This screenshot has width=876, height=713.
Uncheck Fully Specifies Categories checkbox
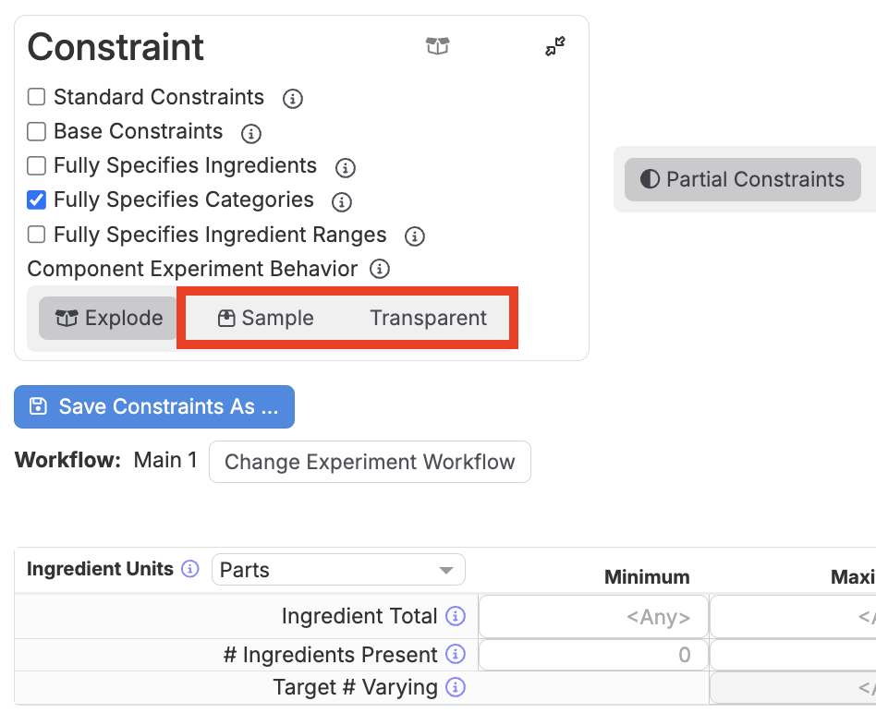(37, 200)
